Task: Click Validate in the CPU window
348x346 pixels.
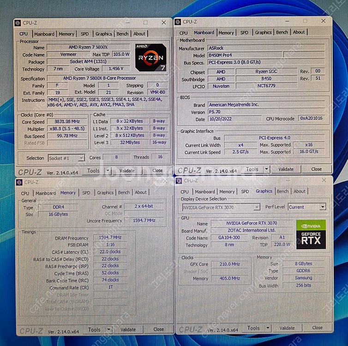Action: click(x=127, y=171)
